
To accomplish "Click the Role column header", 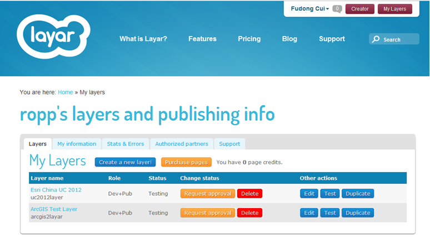I will pyautogui.click(x=114, y=178).
